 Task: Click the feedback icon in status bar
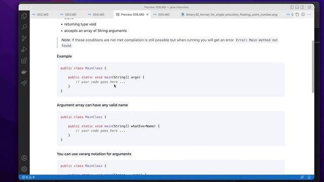point(302,177)
